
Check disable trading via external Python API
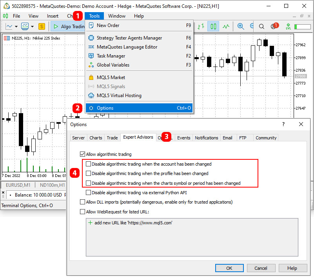[88, 193]
